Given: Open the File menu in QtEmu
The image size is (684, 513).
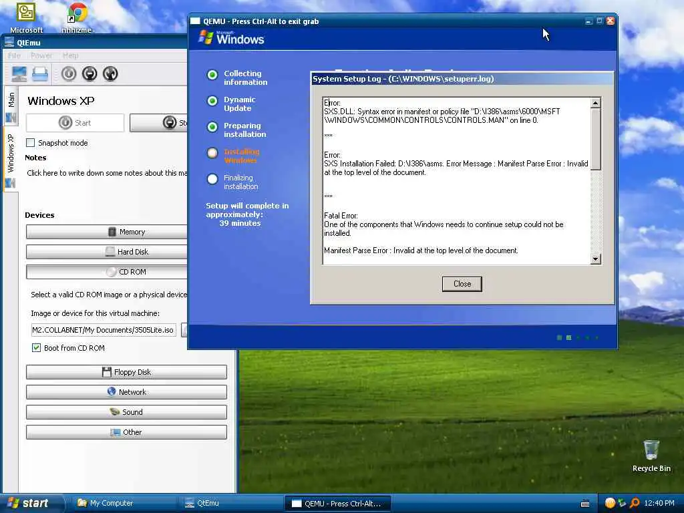Looking at the screenshot, I should click(x=14, y=55).
